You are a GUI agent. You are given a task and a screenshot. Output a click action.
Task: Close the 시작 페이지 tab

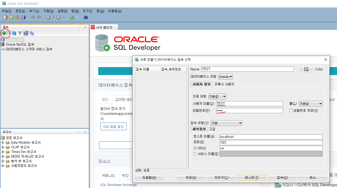coord(115,27)
